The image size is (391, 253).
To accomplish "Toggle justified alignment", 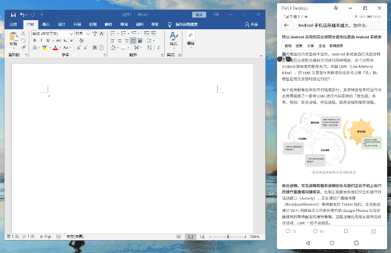I will tap(133, 40).
